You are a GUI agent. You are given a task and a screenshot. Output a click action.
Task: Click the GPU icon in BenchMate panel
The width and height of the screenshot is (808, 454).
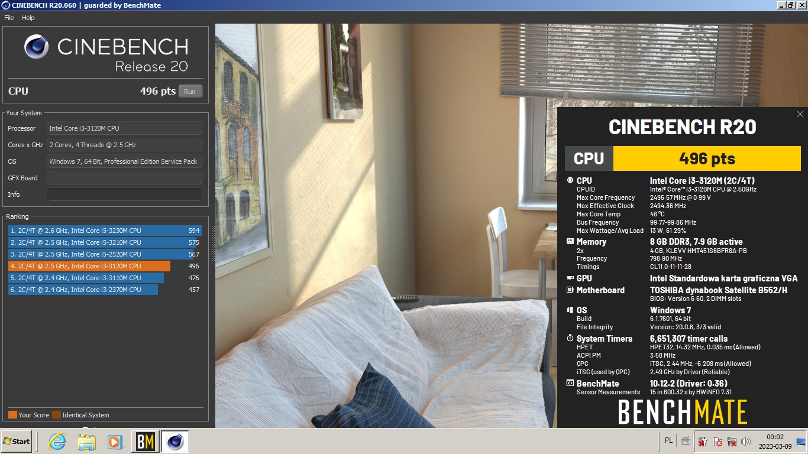(570, 278)
